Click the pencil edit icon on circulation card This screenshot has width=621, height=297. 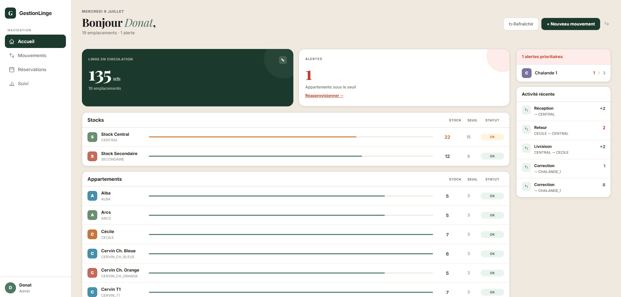click(283, 60)
